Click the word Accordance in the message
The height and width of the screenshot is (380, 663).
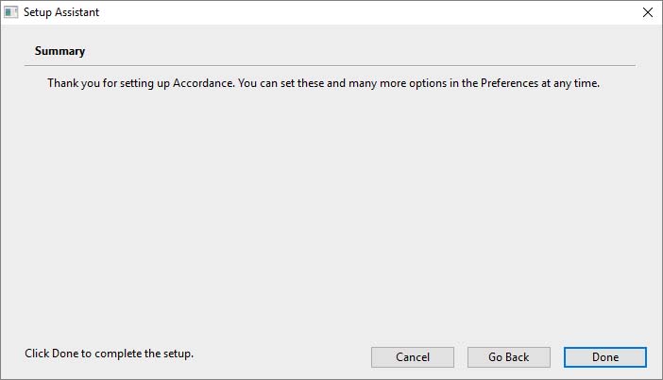[x=203, y=83]
